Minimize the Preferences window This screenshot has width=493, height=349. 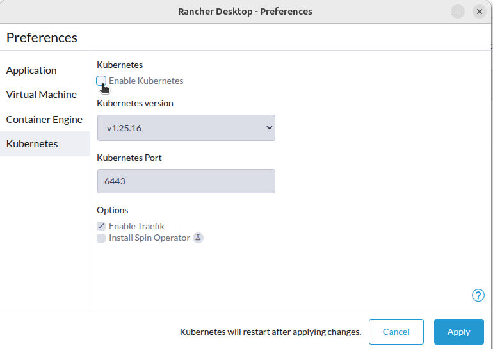(x=458, y=12)
